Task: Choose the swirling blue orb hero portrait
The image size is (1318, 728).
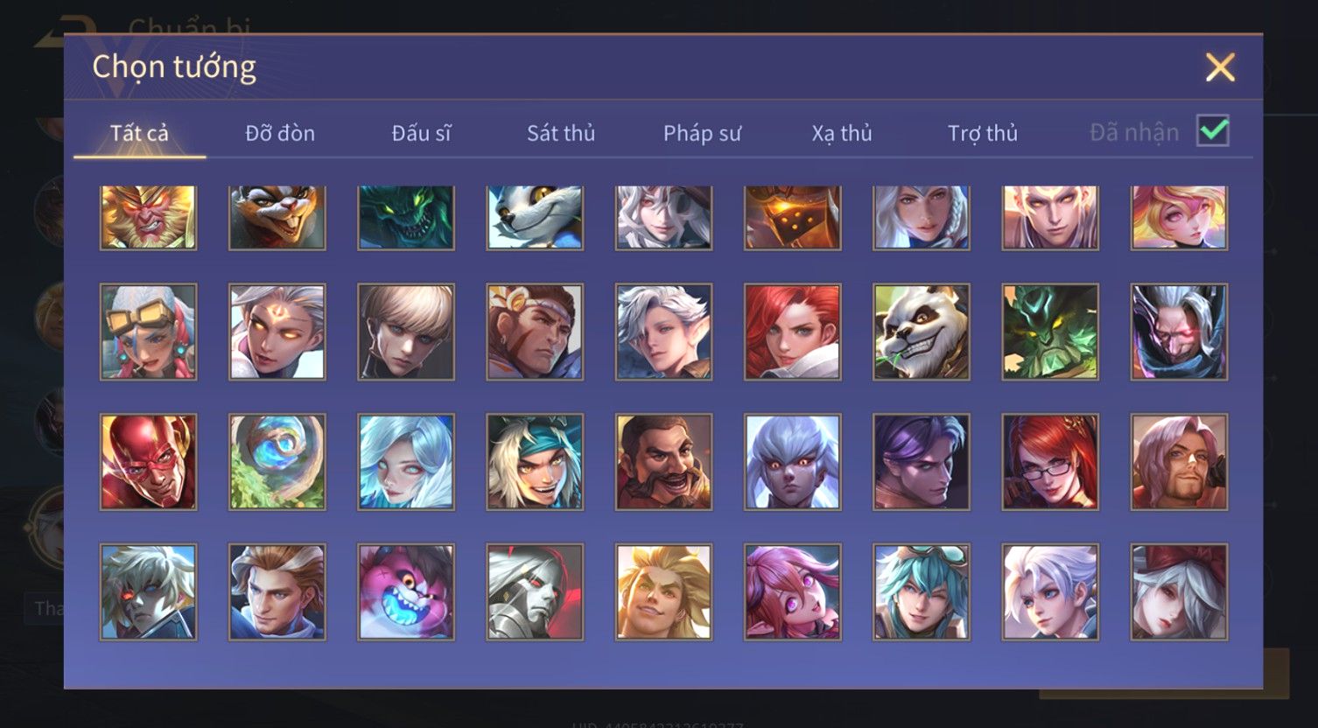Action: [277, 462]
